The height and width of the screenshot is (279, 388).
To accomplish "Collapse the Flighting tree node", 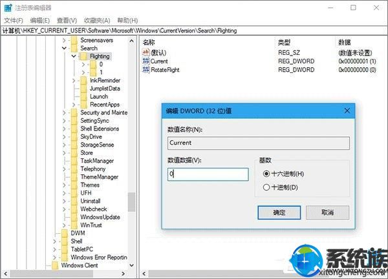I will [74, 56].
